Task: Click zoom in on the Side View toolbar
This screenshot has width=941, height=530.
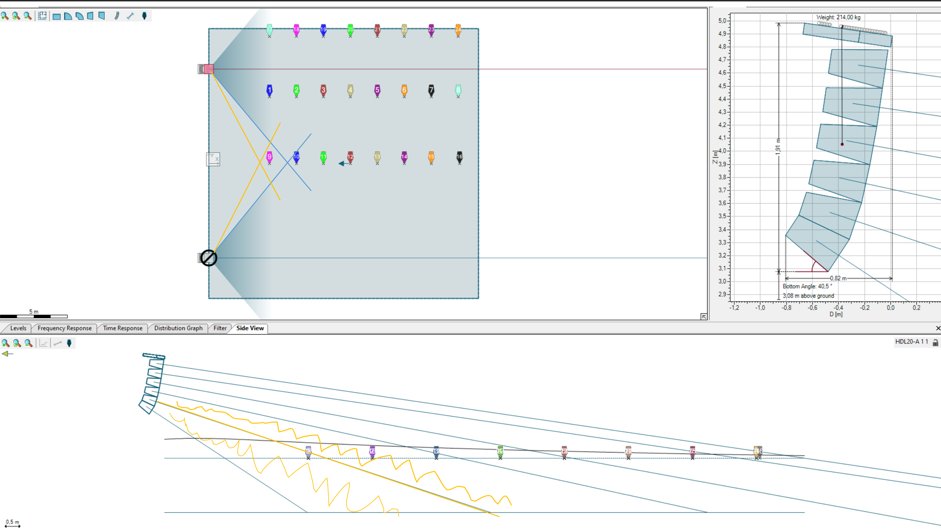Action: tap(5, 343)
